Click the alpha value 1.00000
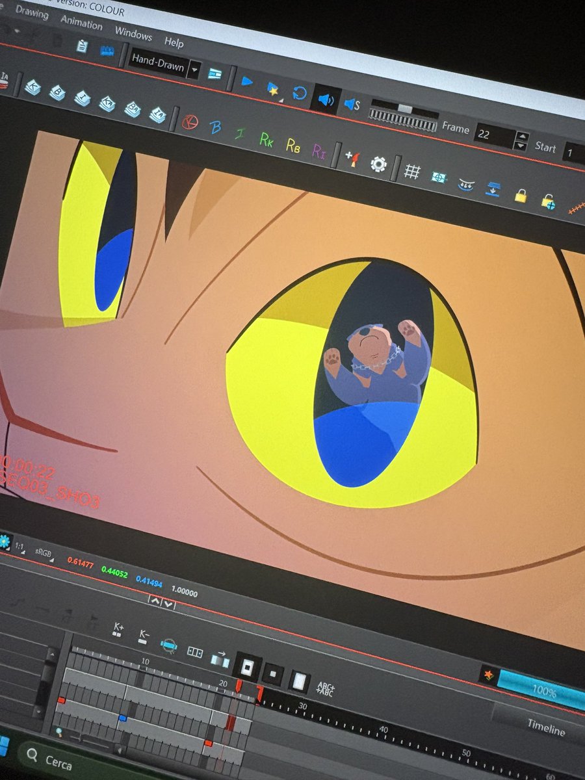This screenshot has height=780, width=585. 185,591
